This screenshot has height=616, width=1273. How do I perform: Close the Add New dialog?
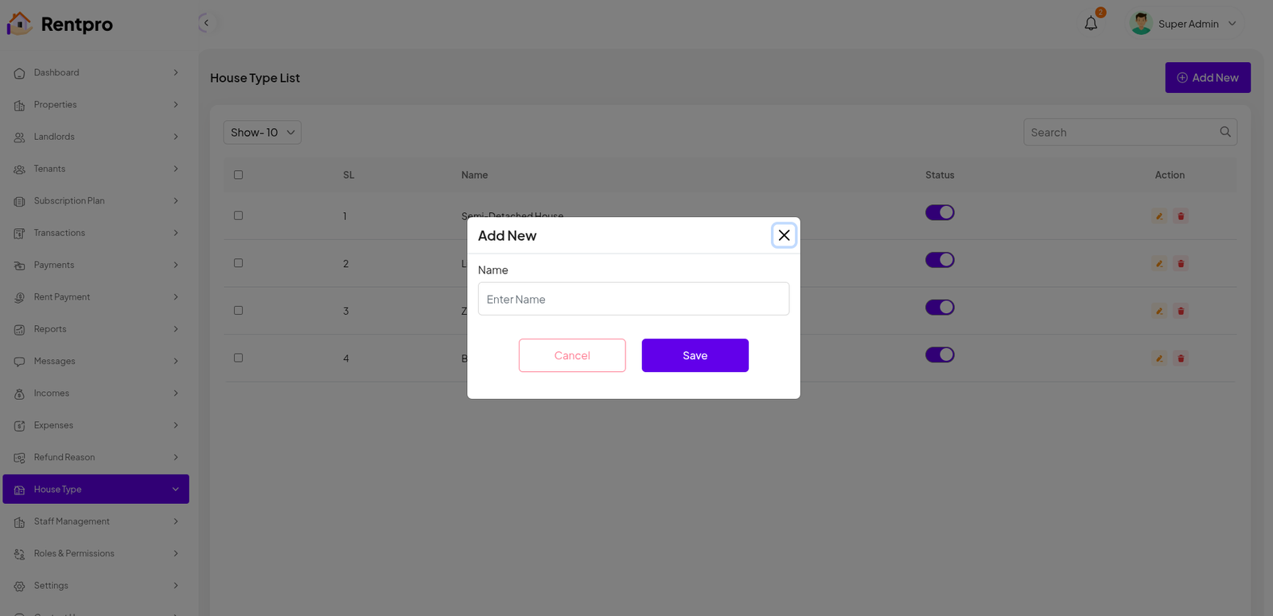click(784, 235)
